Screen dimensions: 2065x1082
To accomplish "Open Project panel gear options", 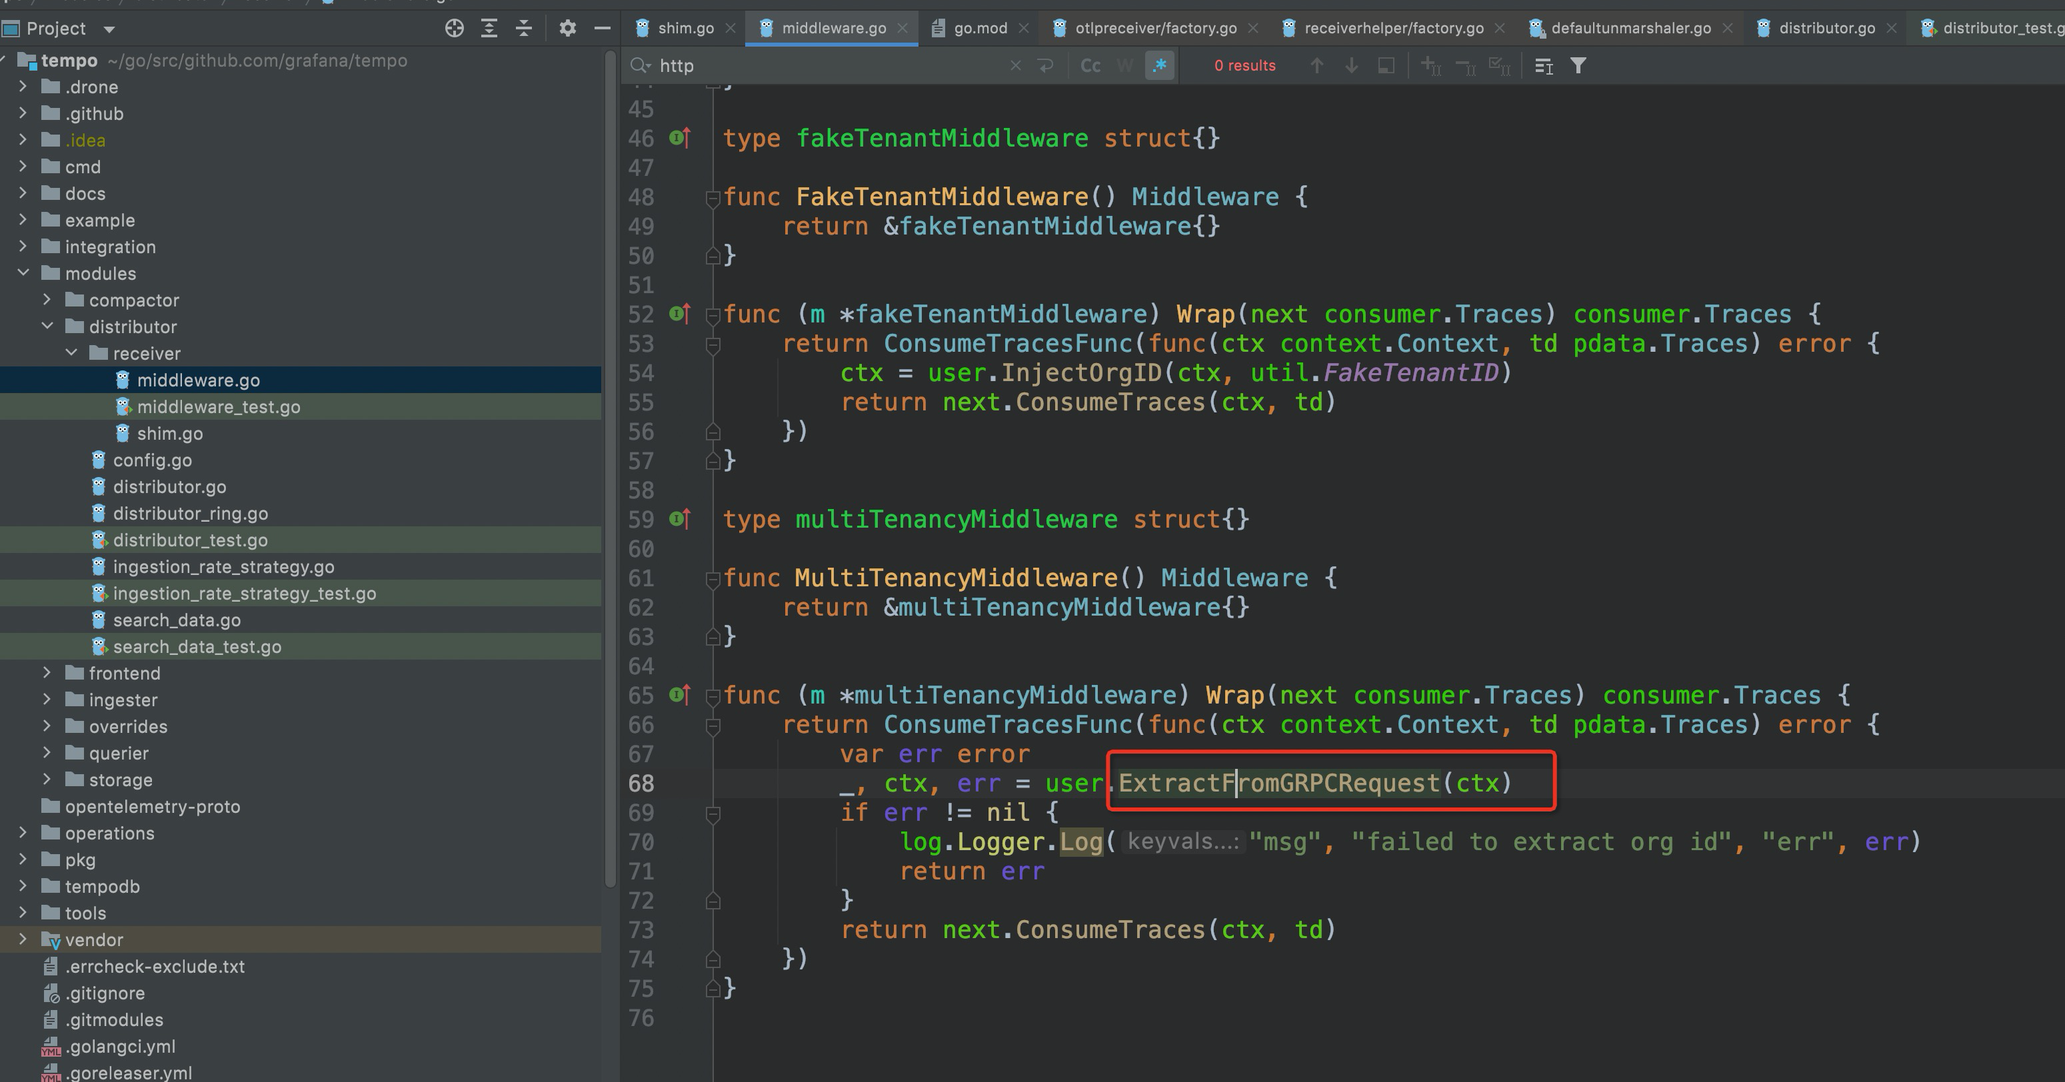I will [567, 28].
